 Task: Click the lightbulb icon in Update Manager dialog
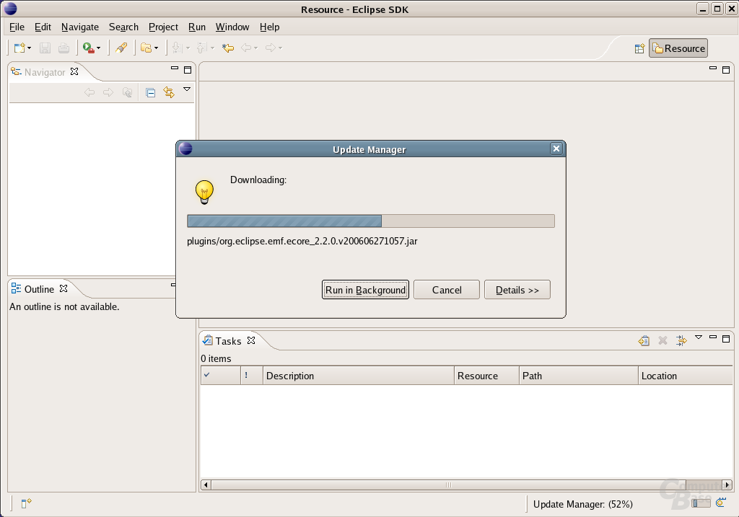pyautogui.click(x=204, y=192)
